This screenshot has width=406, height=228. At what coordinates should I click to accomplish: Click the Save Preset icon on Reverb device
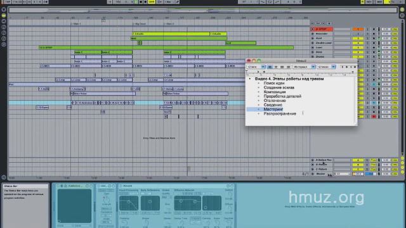coord(232,186)
